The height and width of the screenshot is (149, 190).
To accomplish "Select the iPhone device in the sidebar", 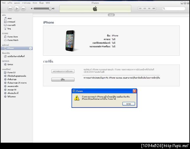I will click(17, 48).
